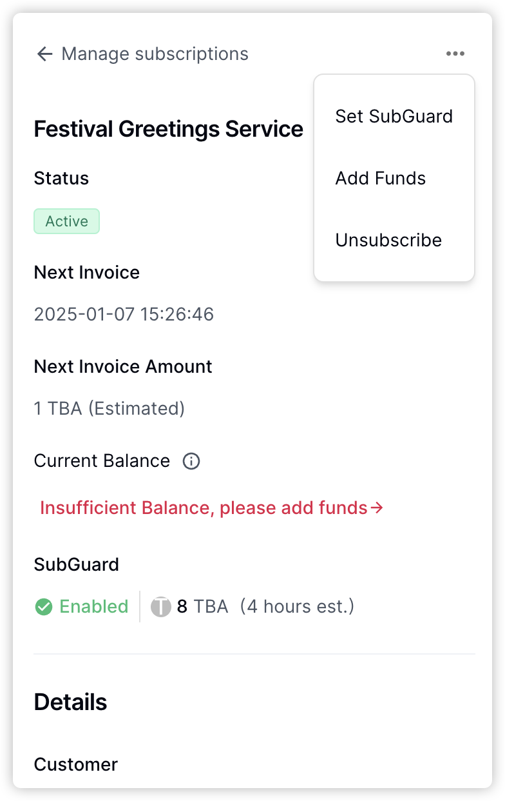Click the Details section heading
Viewport: 505px width, 801px height.
[x=70, y=702]
